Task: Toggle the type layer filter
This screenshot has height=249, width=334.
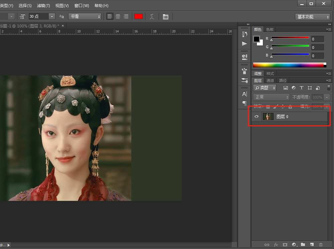Action: [x=301, y=88]
